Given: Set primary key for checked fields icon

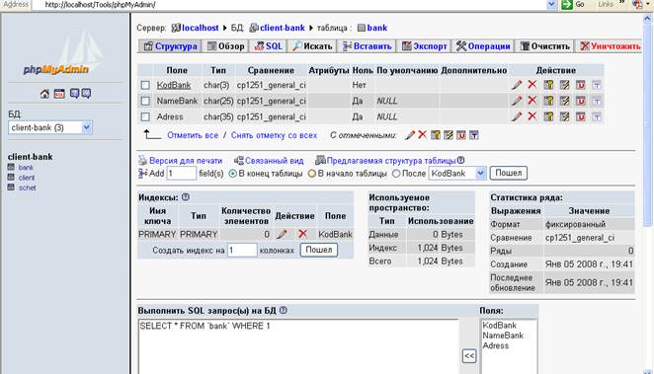Looking at the screenshot, I should [x=436, y=135].
